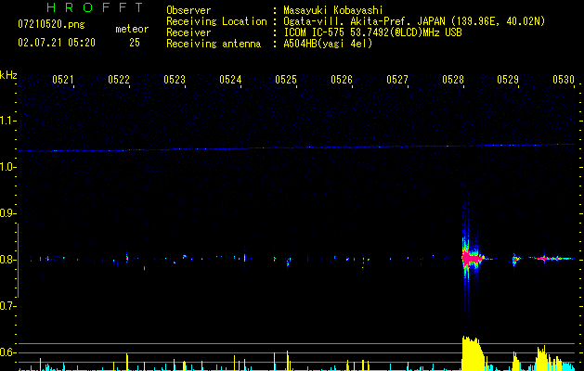Image resolution: width=584 pixels, height=371 pixels.
Task: Click the 0522 time marker
Action: 119,80
